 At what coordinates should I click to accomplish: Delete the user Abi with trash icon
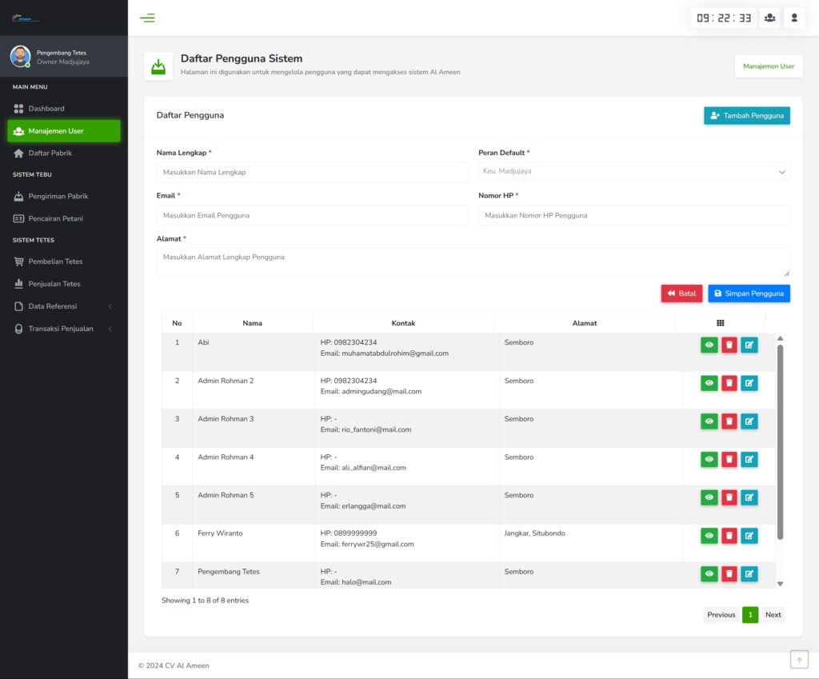(729, 345)
